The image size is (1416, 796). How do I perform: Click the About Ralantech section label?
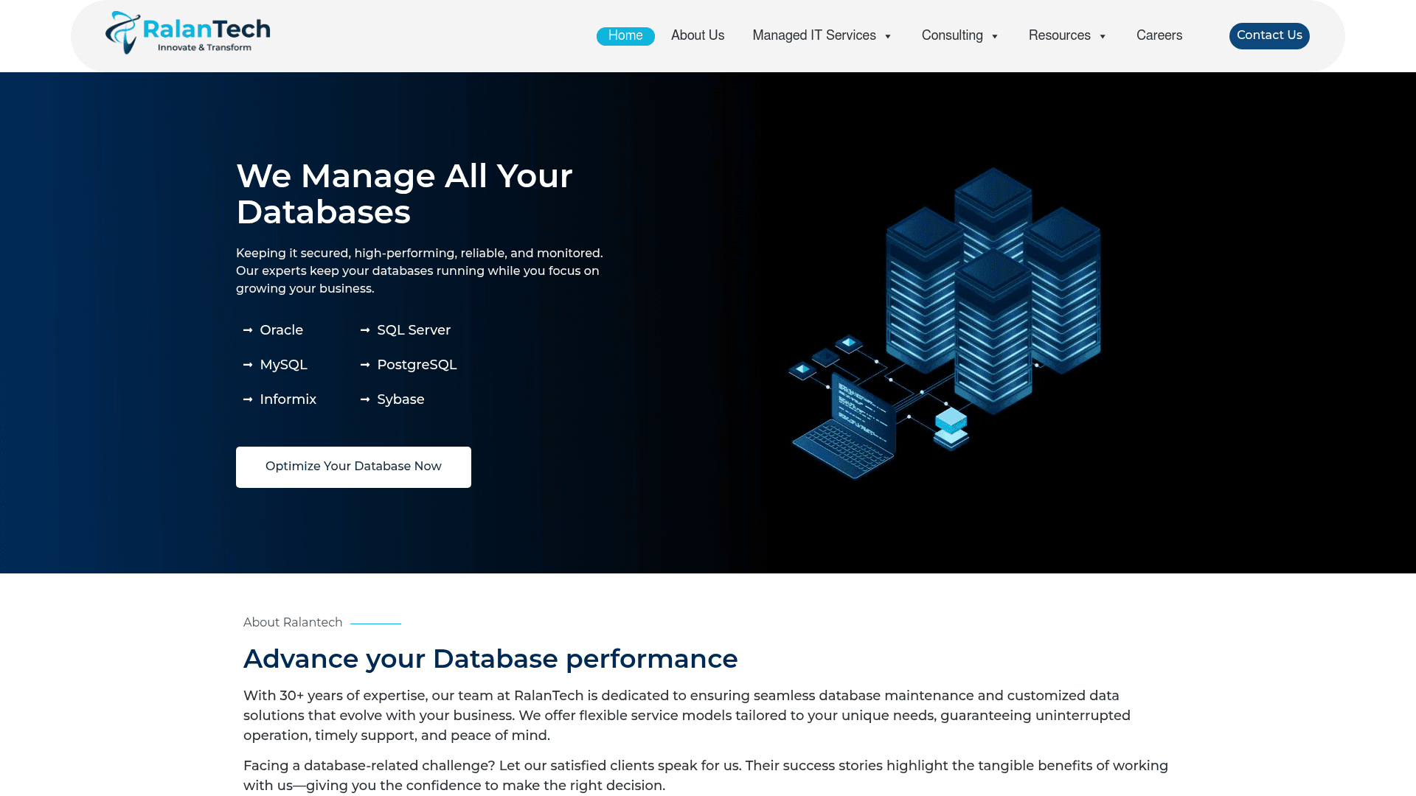point(292,622)
